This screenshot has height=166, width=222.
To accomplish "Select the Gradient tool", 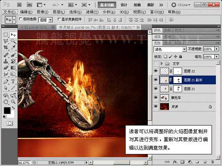I will (x=13, y=68).
